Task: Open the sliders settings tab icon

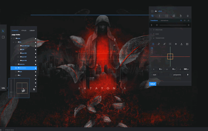Action: [152, 16]
